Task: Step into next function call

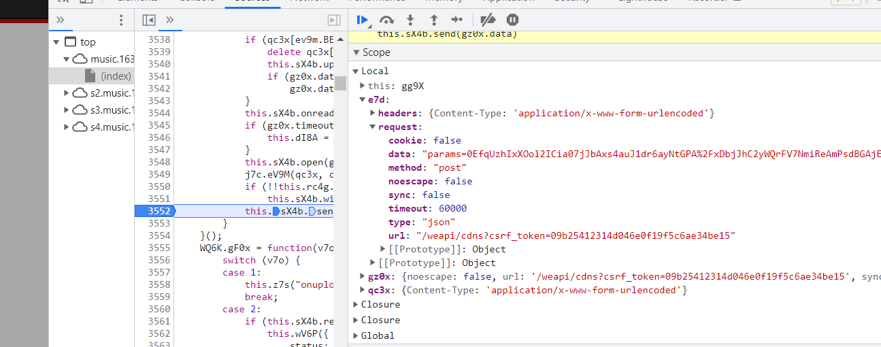Action: (x=410, y=20)
